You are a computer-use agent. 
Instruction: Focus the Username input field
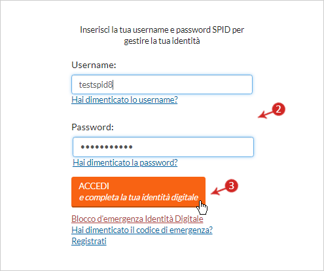click(162, 84)
